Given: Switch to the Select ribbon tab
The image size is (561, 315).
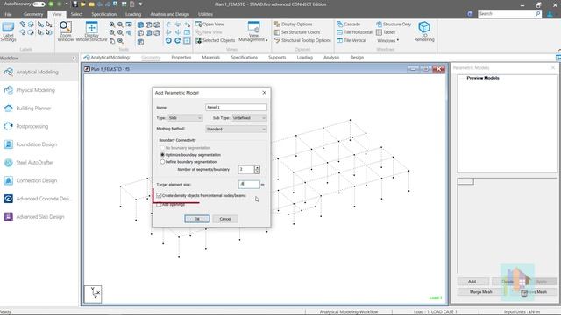Looking at the screenshot, I should [76, 14].
